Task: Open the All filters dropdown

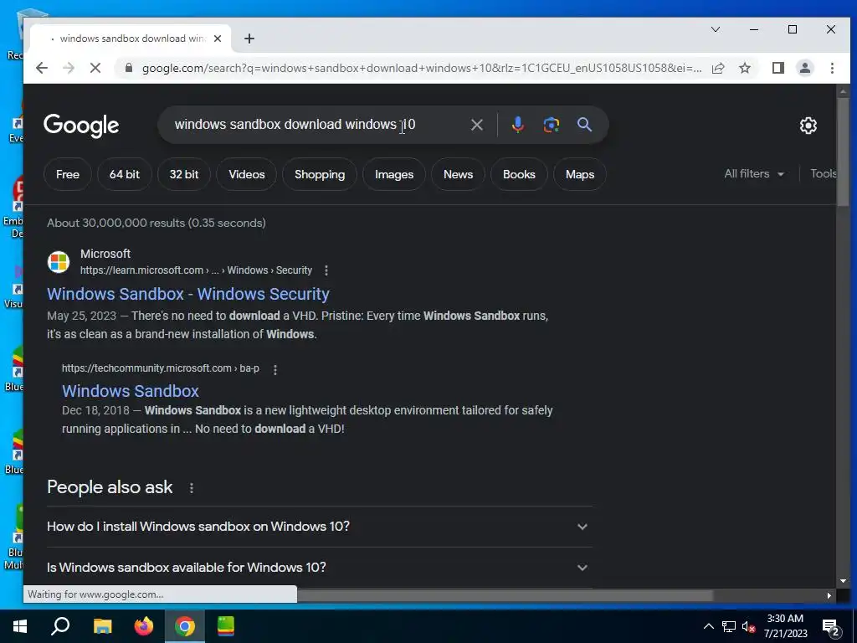Action: pyautogui.click(x=754, y=174)
